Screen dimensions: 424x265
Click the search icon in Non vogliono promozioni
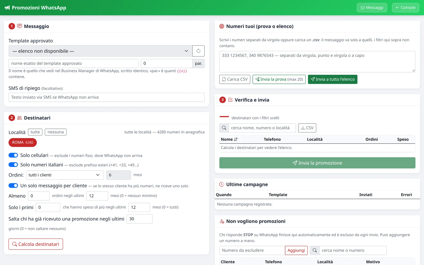315,250
